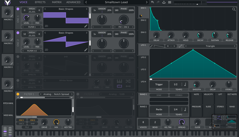Click the MACRO 3 knob
Image resolution: width=239 pixels, height=137 pixels.
7,60
